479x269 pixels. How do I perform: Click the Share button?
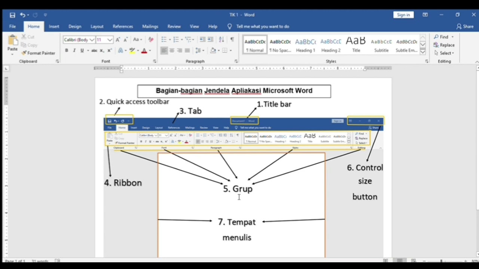[x=465, y=27]
